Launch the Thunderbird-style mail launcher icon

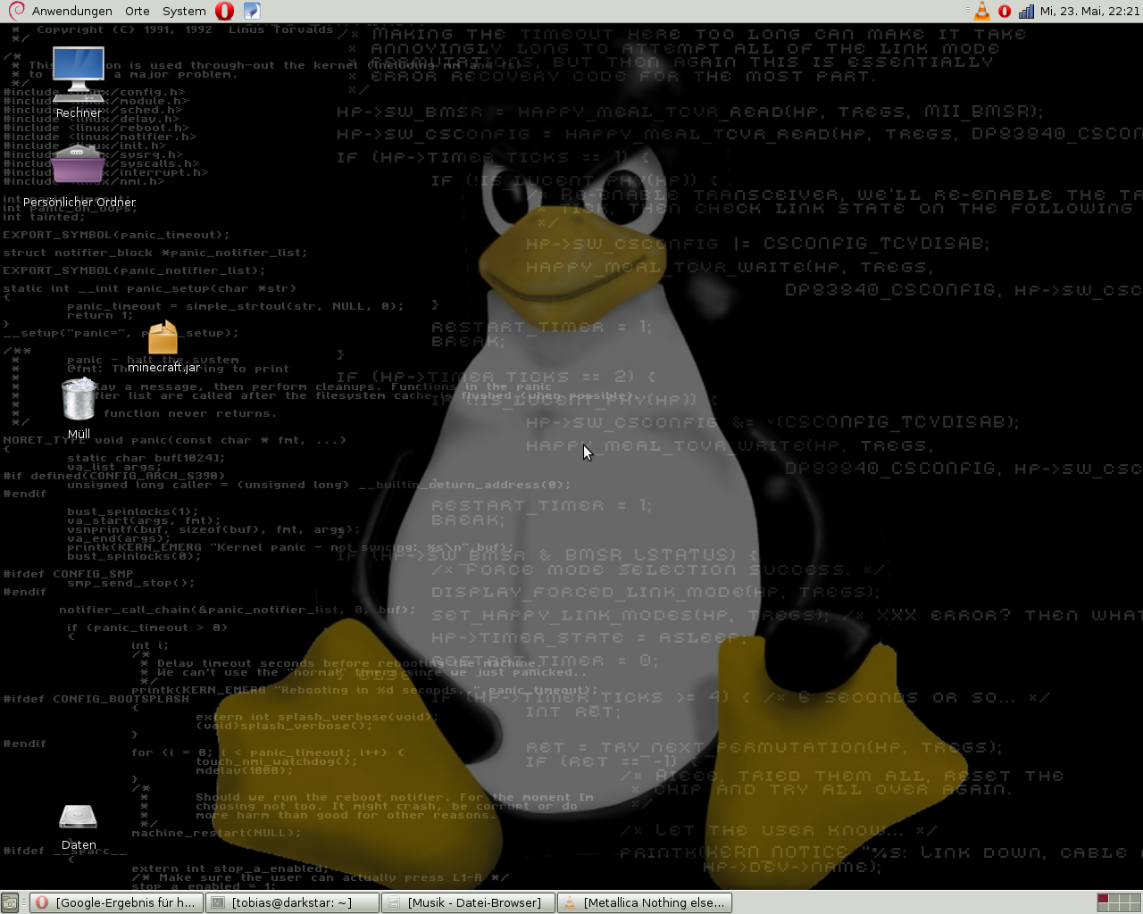(x=252, y=11)
